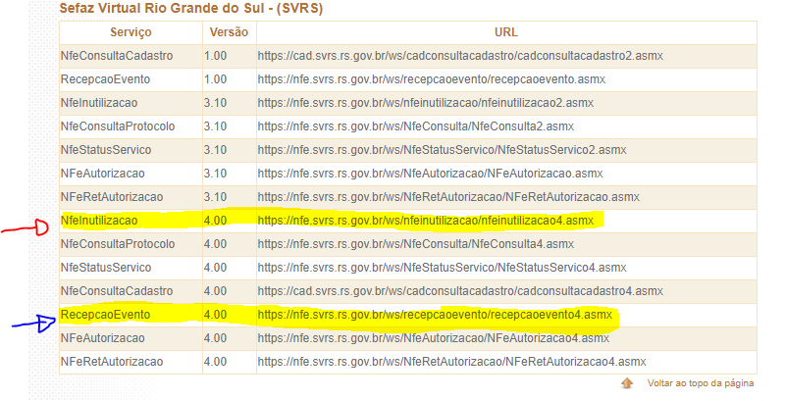Click the NfeStatusServico2.asmx URL
785x401 pixels.
pos(443,150)
